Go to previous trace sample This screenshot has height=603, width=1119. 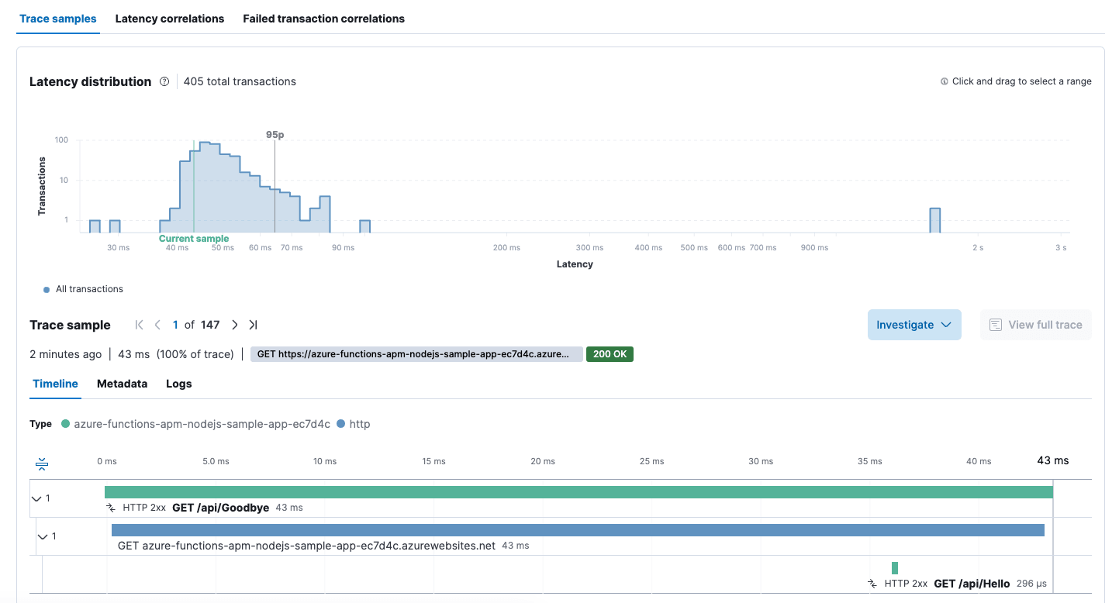coord(157,326)
